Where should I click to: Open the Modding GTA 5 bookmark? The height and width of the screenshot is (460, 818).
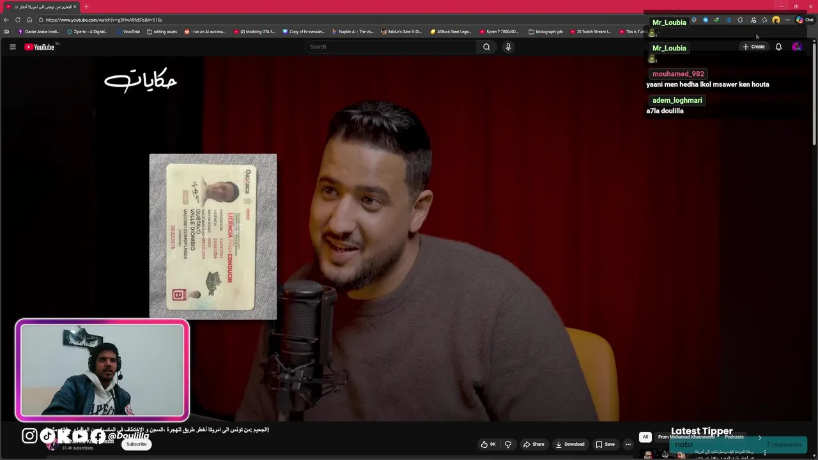254,31
